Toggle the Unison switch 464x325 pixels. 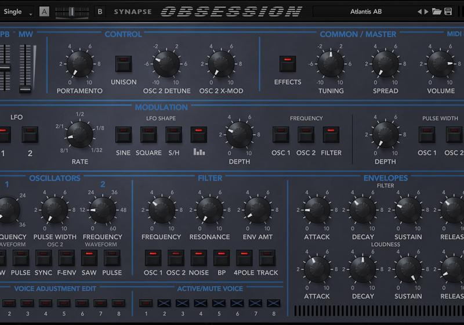(x=124, y=64)
